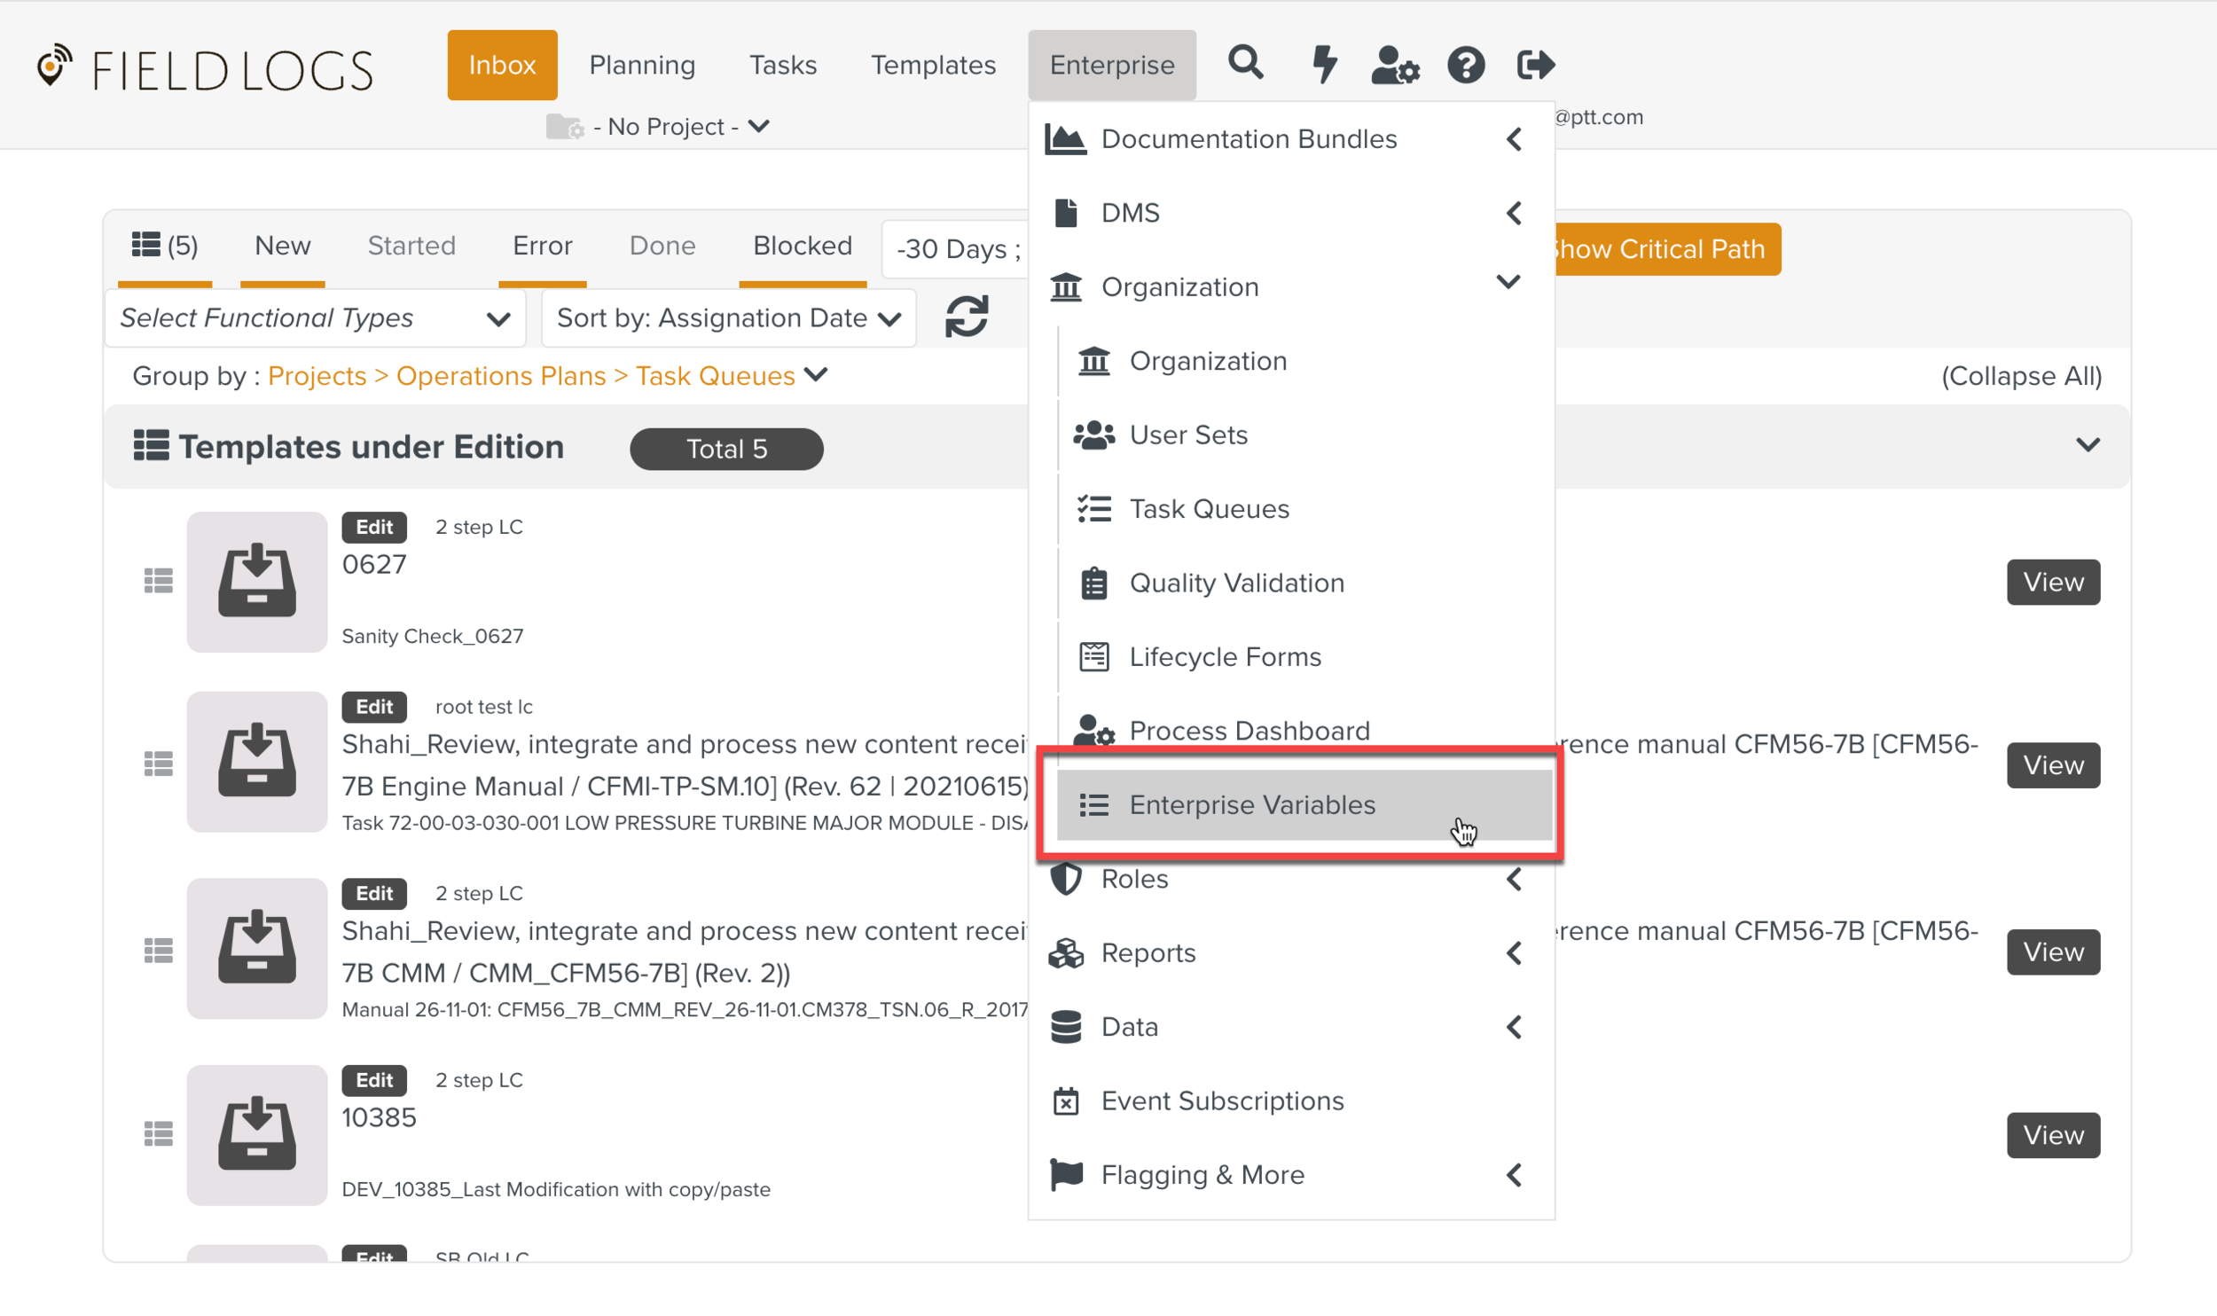Collapse the Templates under Edition section

[x=2088, y=445]
